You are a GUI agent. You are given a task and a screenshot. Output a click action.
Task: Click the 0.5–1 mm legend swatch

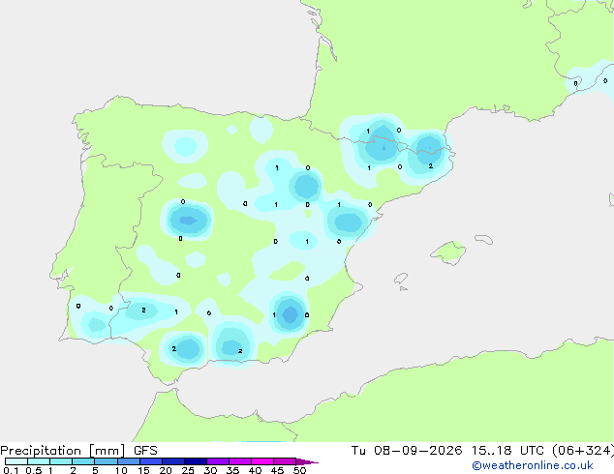point(39,461)
